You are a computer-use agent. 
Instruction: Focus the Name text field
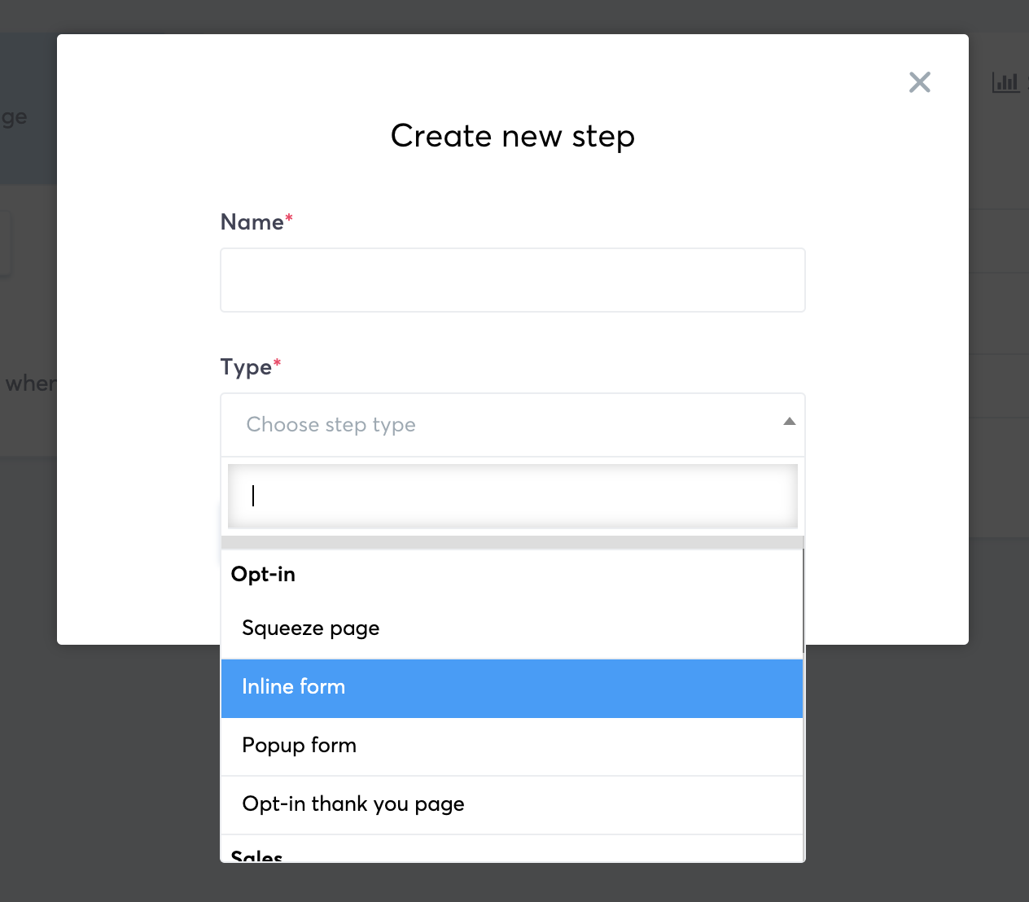tap(513, 280)
